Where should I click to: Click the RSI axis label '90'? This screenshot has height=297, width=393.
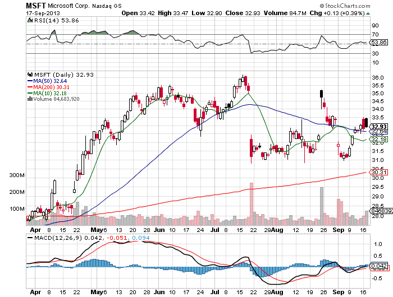pyautogui.click(x=375, y=26)
